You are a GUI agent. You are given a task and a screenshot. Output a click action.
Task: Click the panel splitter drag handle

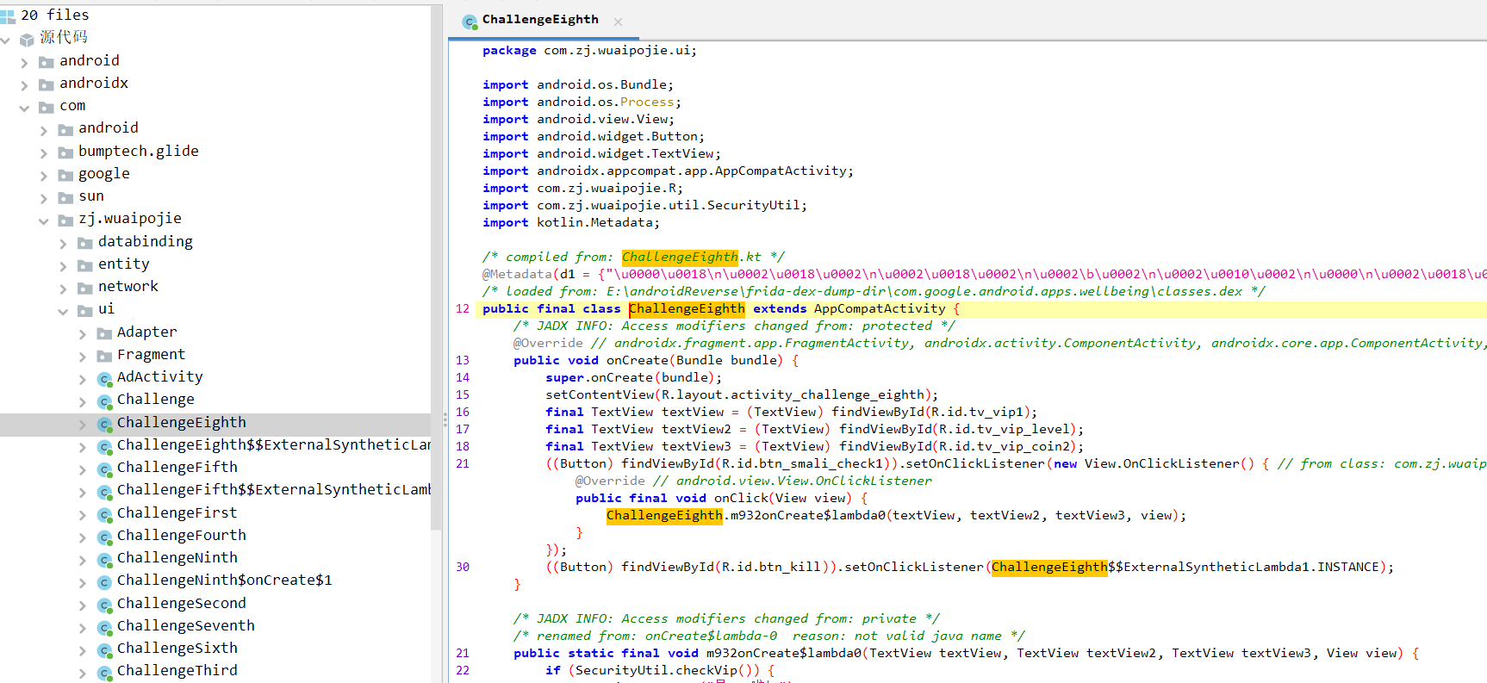pyautogui.click(x=445, y=419)
